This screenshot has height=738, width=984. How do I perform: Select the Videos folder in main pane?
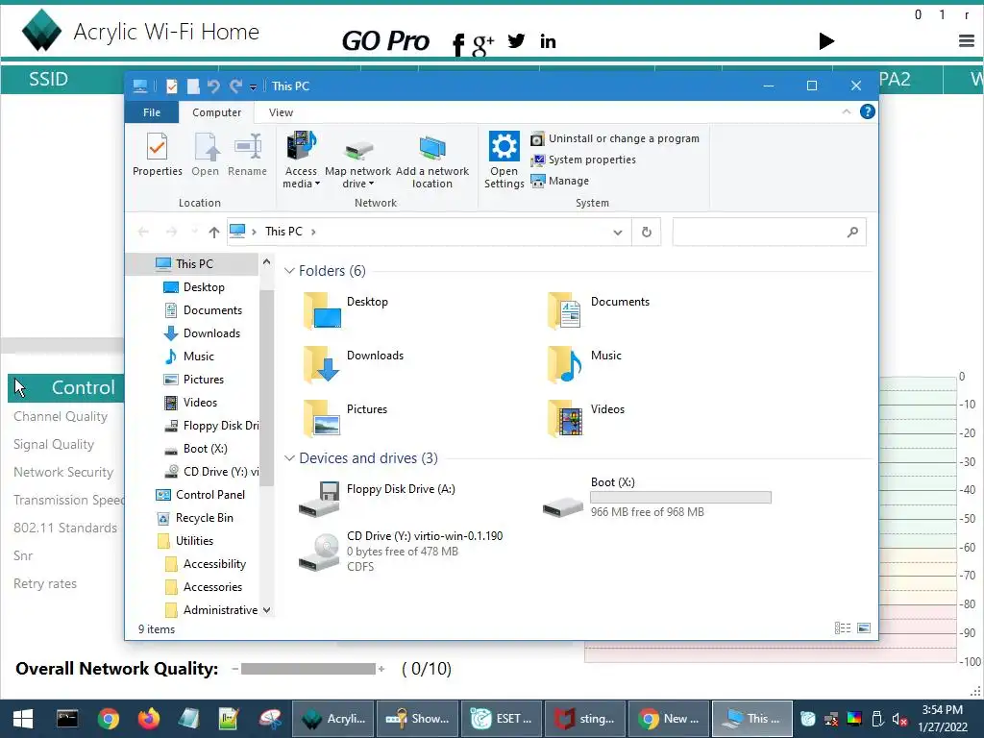(x=586, y=419)
